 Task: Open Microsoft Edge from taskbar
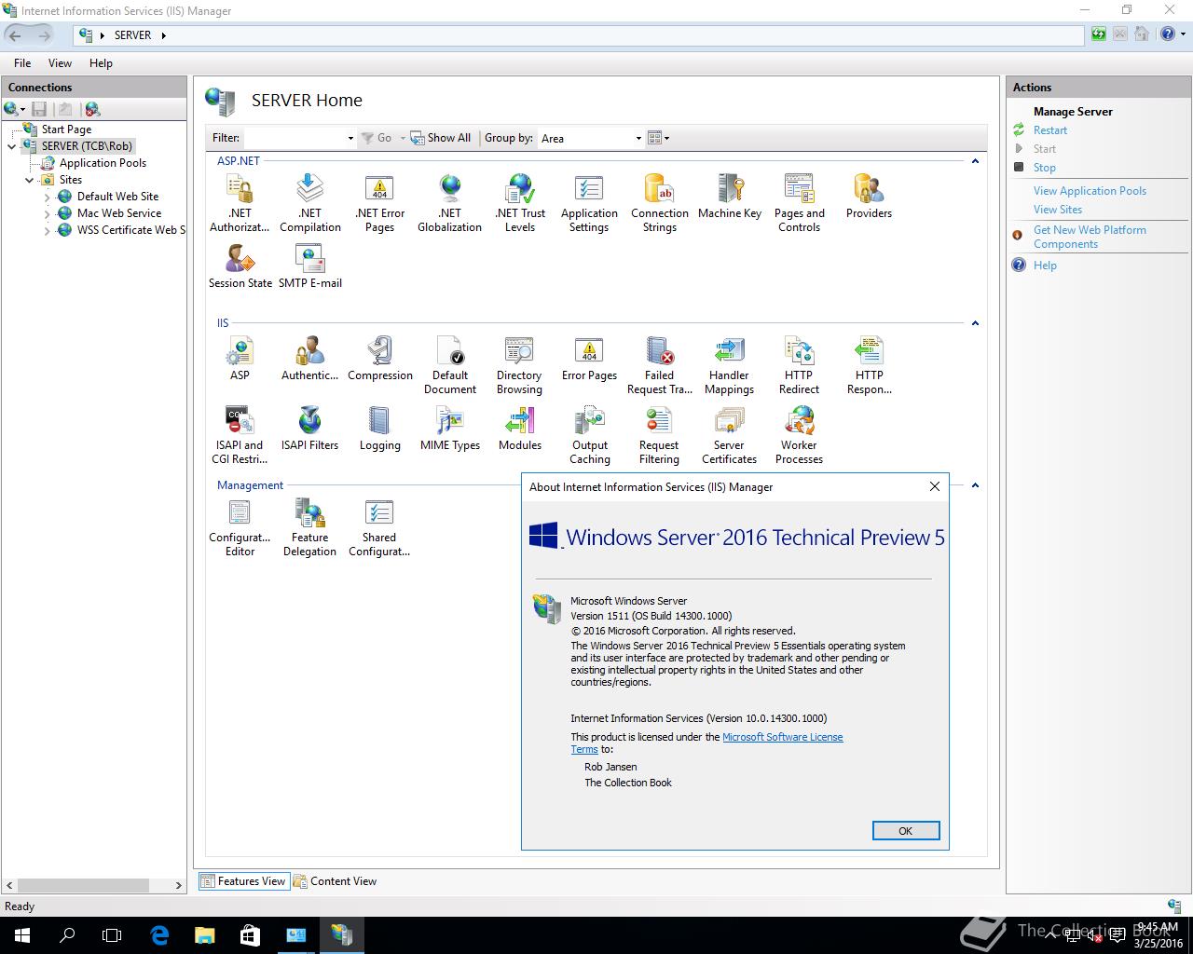click(x=159, y=934)
